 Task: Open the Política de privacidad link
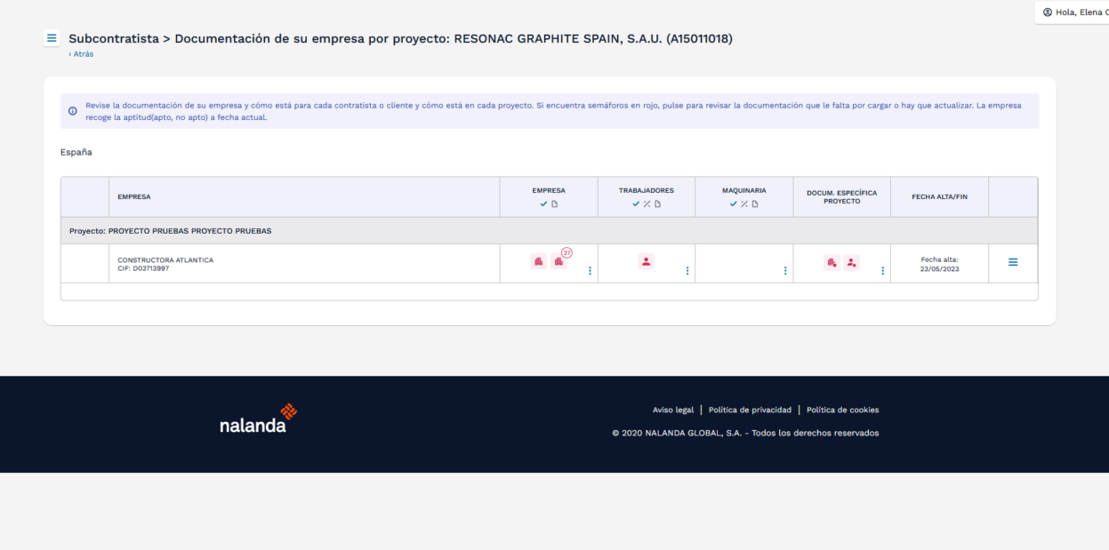[x=750, y=410]
